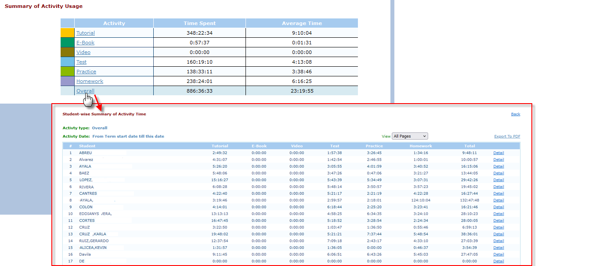
Task: Select the Practice activity link
Action: coord(86,72)
